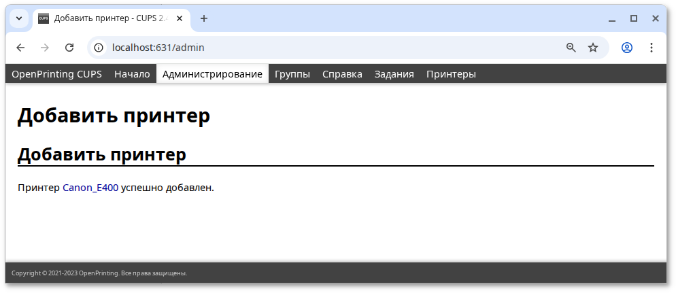
Task: Click the text успешно добавлен
Action: (x=168, y=188)
